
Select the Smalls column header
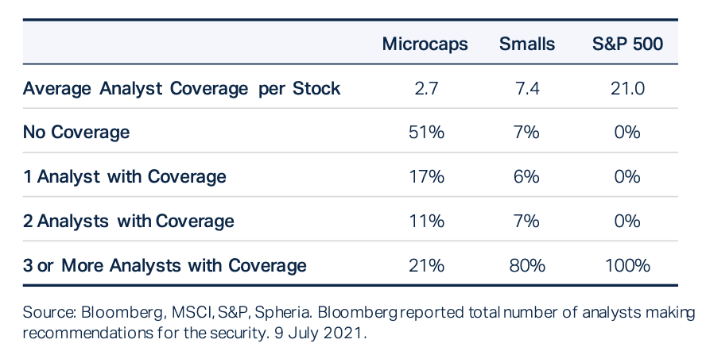[527, 44]
